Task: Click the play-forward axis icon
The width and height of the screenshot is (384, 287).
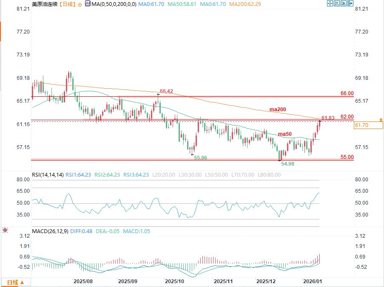Action: (x=344, y=3)
